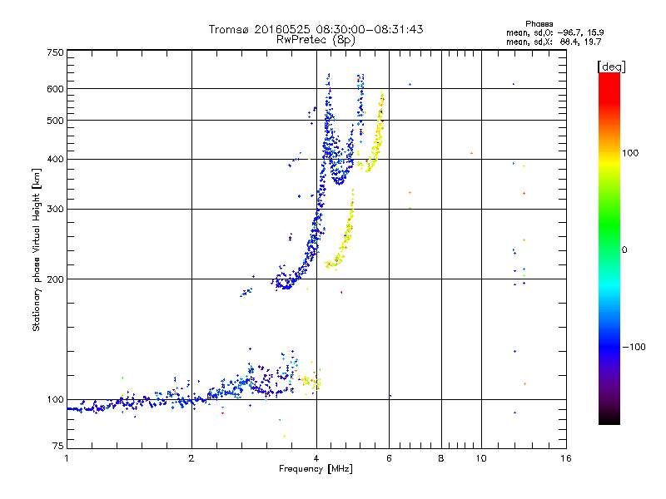Image resolution: width=666 pixels, height=499 pixels.
Task: Click the y-axis label 'Stationary phase Virtual Height [km]'
Action: tap(37, 250)
